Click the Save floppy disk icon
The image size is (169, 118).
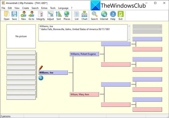tap(14, 14)
